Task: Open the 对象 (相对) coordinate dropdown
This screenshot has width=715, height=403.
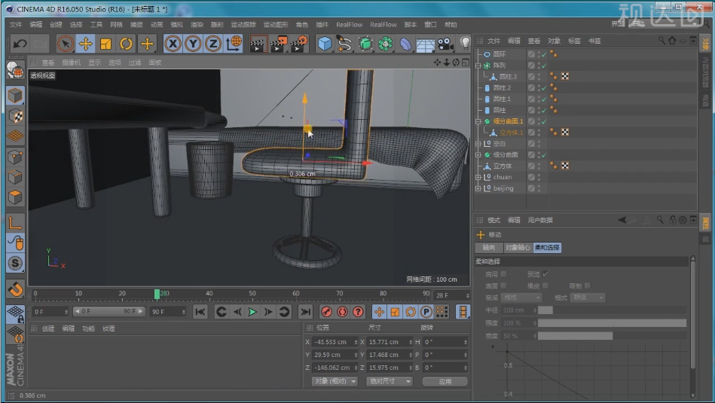Action: tap(335, 381)
